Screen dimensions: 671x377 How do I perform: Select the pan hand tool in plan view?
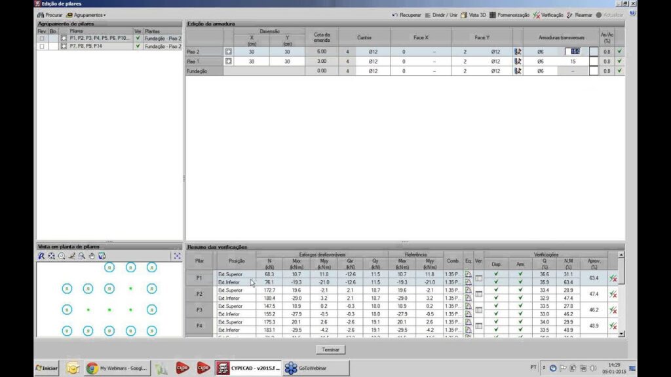pos(92,256)
